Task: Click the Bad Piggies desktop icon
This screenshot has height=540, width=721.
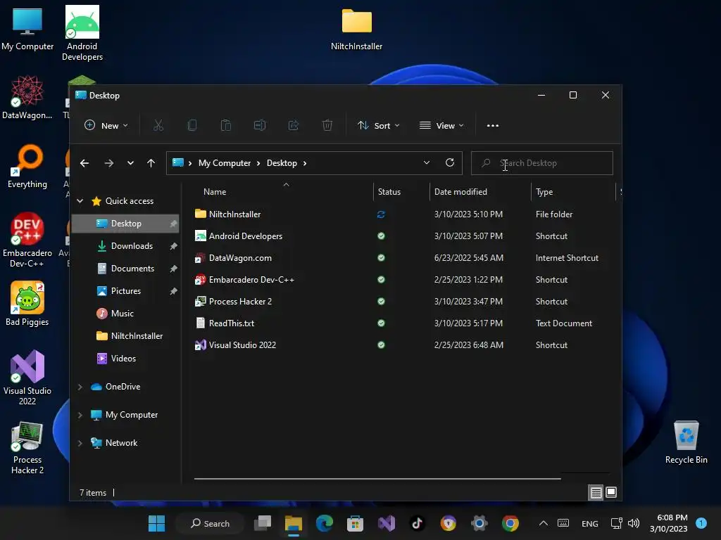Action: pyautogui.click(x=27, y=304)
